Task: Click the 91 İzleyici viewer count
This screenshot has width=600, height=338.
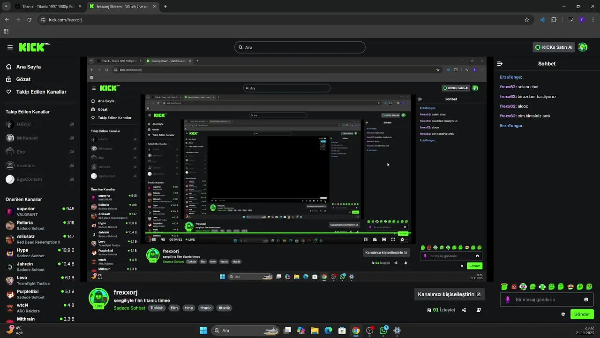Action: pyautogui.click(x=441, y=310)
